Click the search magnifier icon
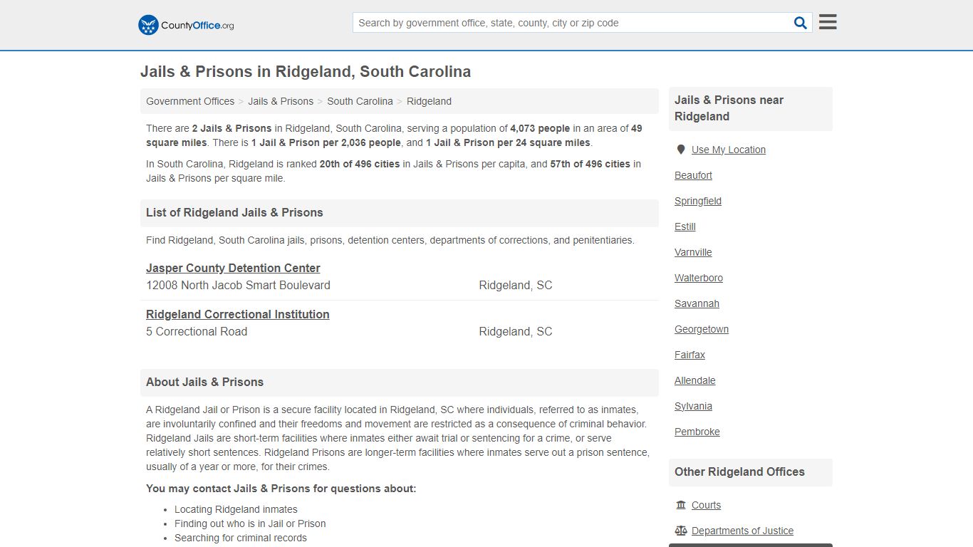The width and height of the screenshot is (973, 547). coord(801,23)
